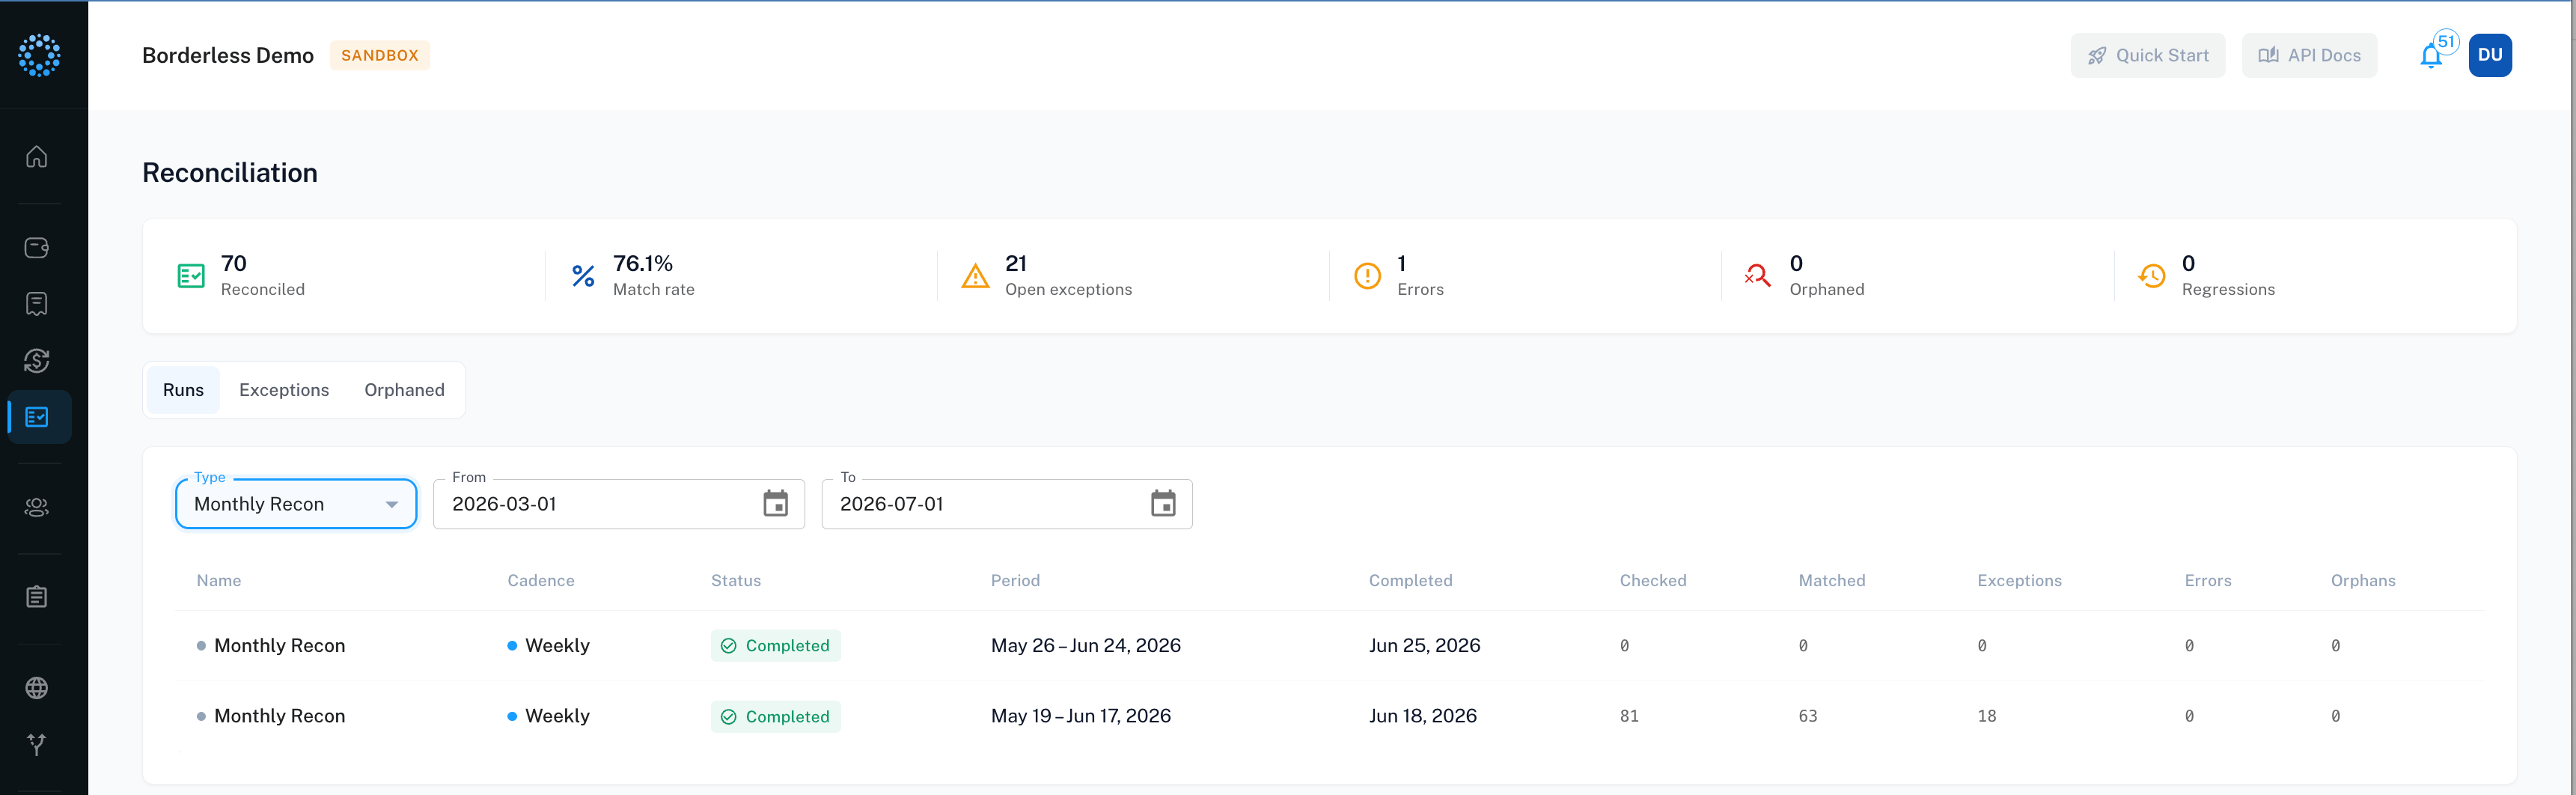2576x795 pixels.
Task: Switch to the Exceptions tab
Action: pos(284,390)
